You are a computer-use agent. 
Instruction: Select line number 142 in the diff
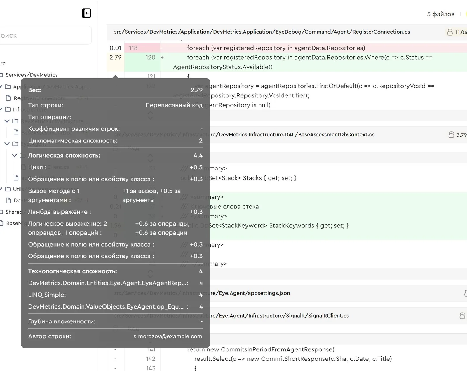151,359
